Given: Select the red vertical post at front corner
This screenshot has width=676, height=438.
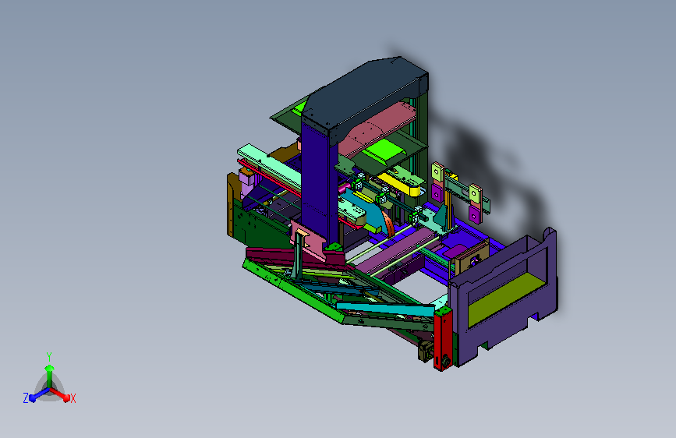Looking at the screenshot, I should pos(443,339).
